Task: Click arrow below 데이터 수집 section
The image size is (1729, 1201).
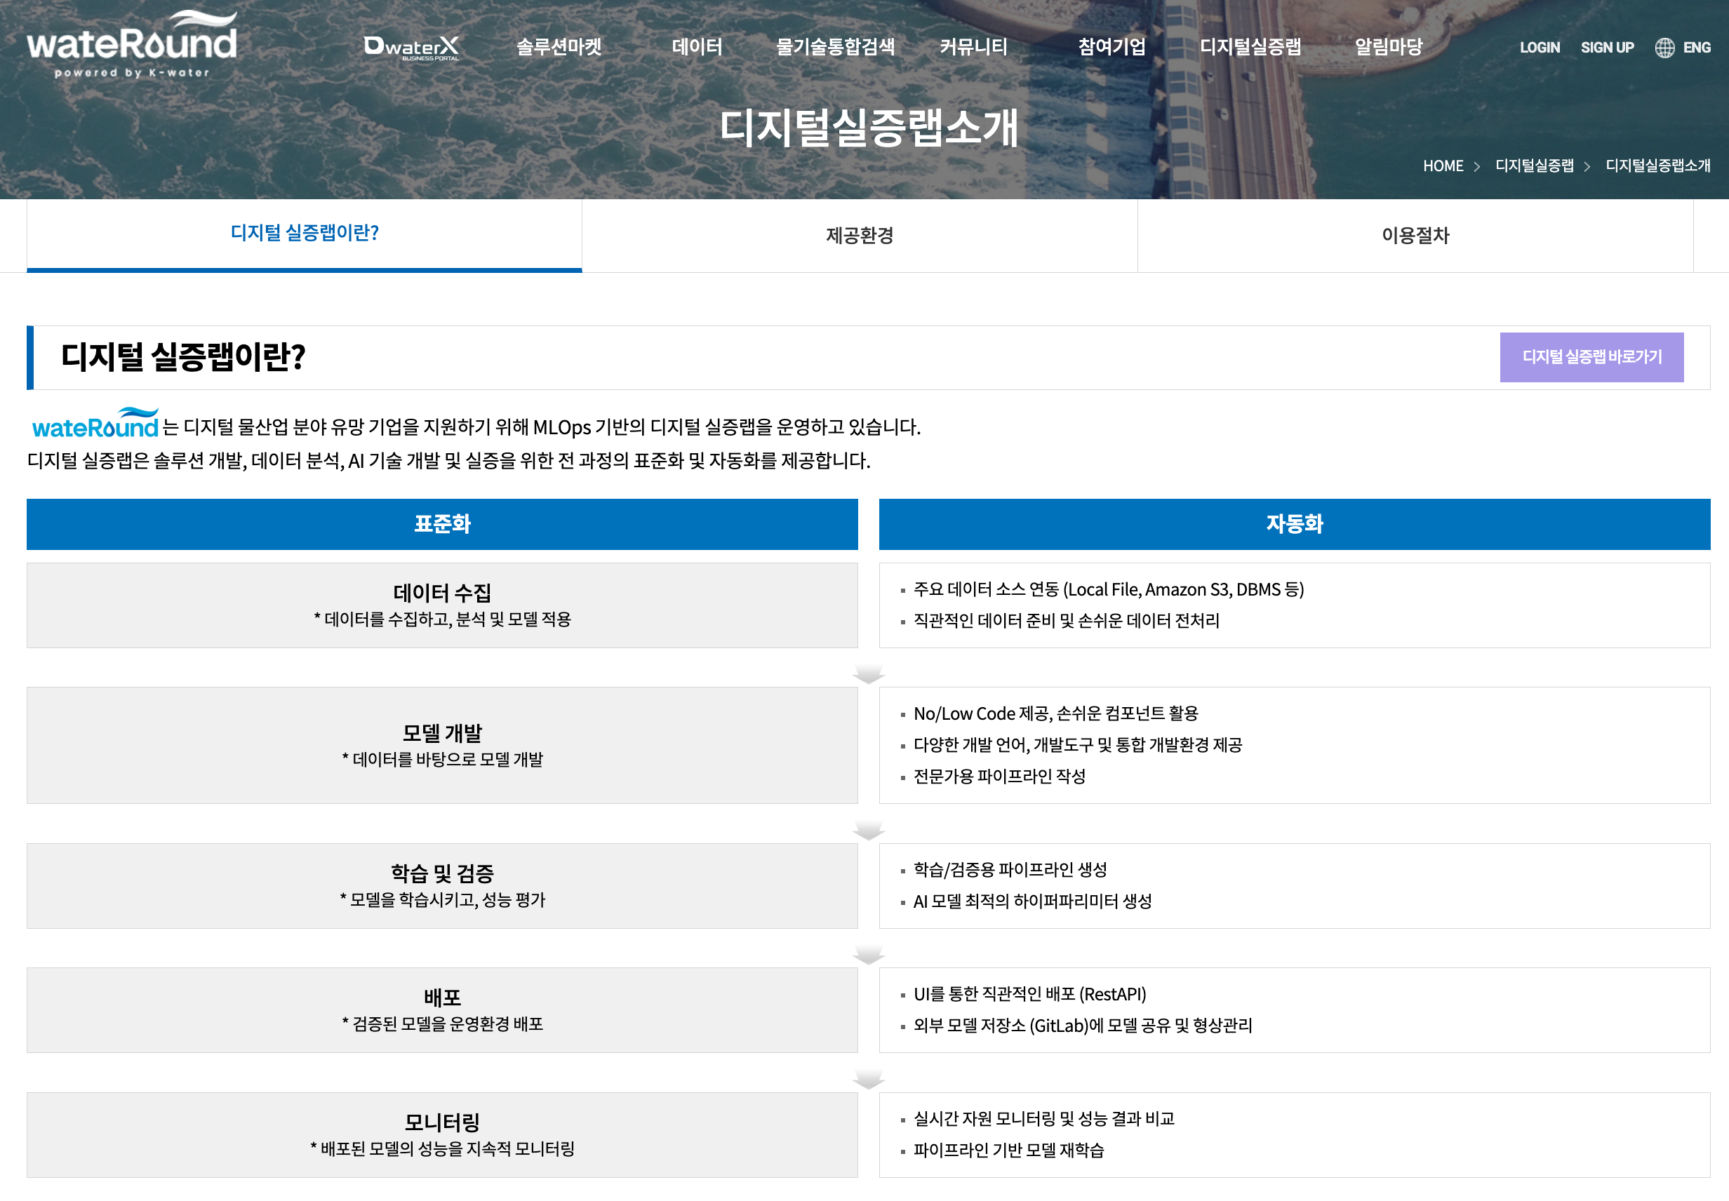Action: [868, 673]
